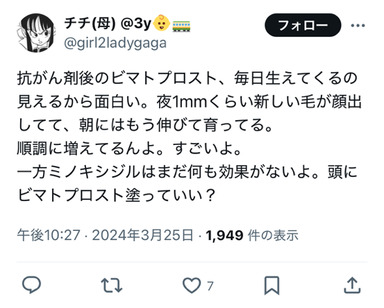Click the tweet's last line ending 塗っていい？
Viewport: 384px width, 308px height.
coord(117,196)
